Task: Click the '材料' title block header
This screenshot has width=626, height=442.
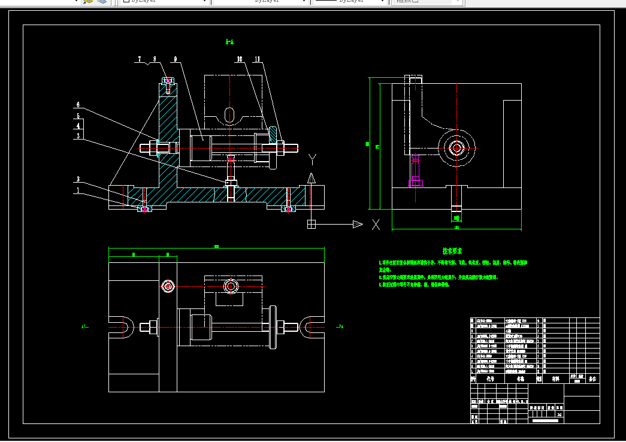Action: pos(555,379)
